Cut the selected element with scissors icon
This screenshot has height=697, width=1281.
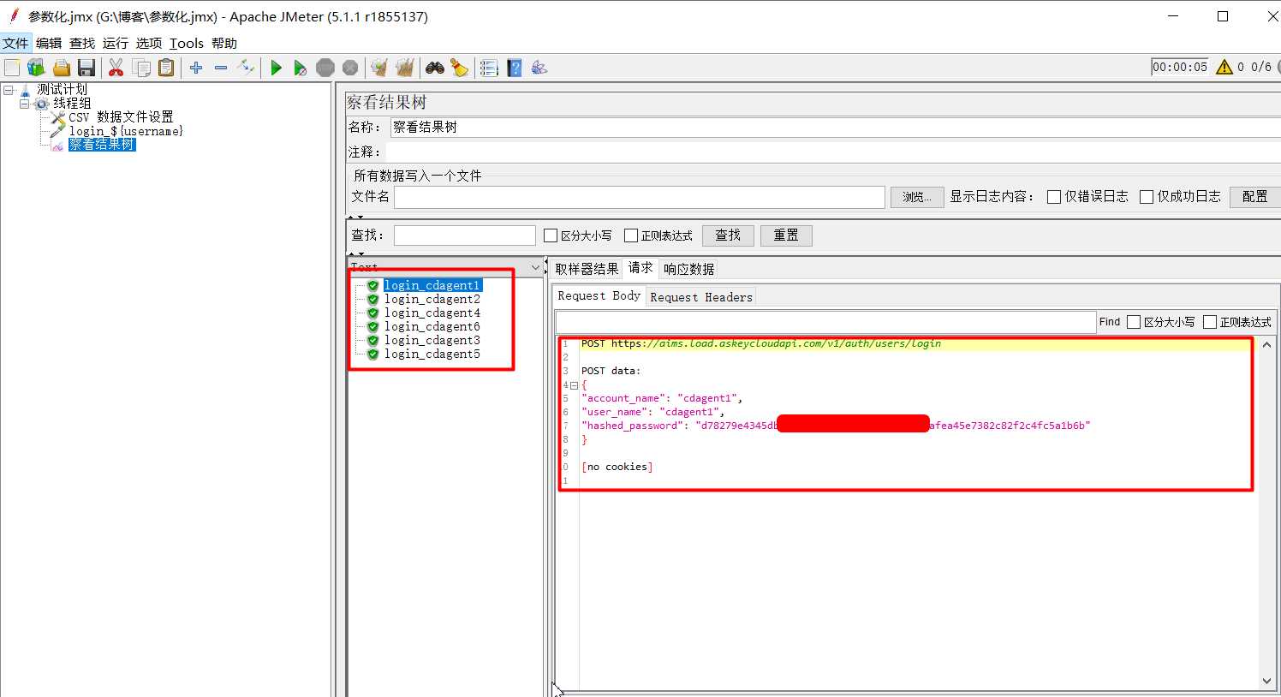tap(116, 68)
